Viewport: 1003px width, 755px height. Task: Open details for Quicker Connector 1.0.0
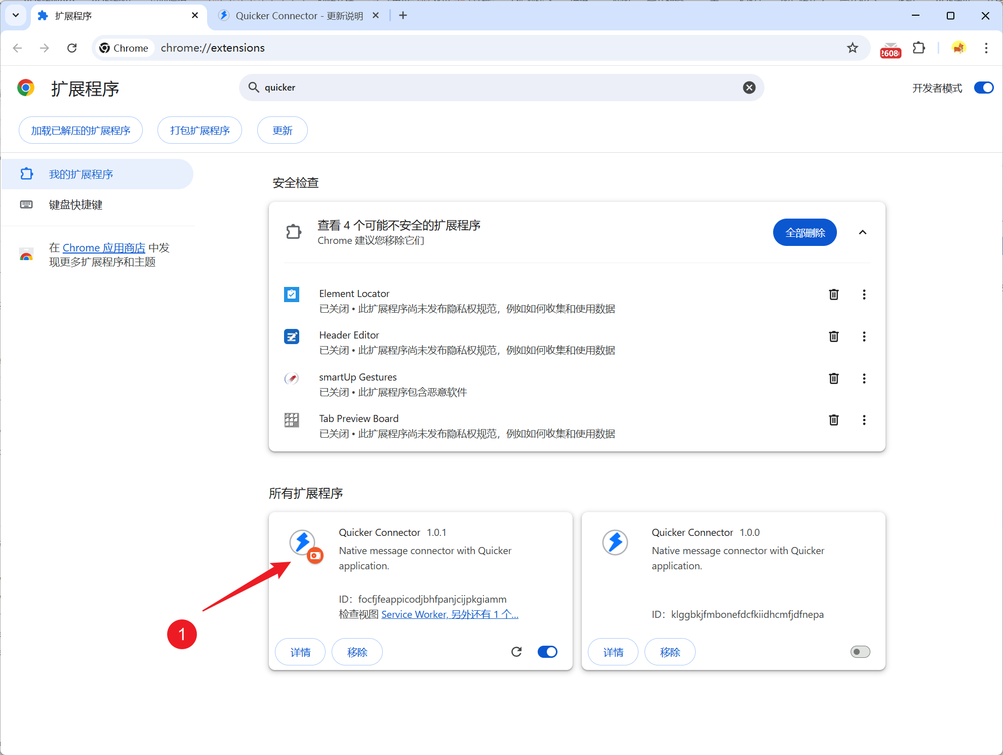click(x=613, y=652)
